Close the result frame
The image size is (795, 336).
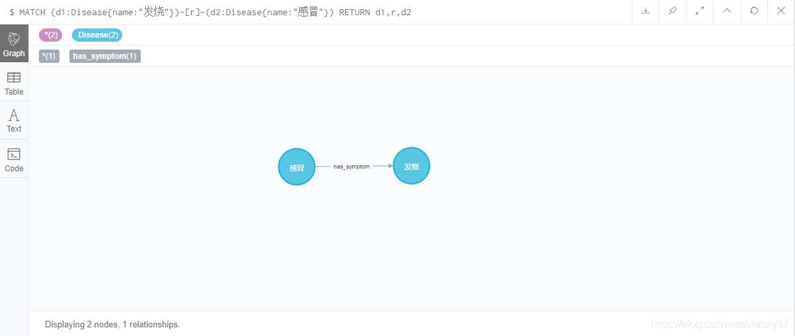pyautogui.click(x=781, y=11)
